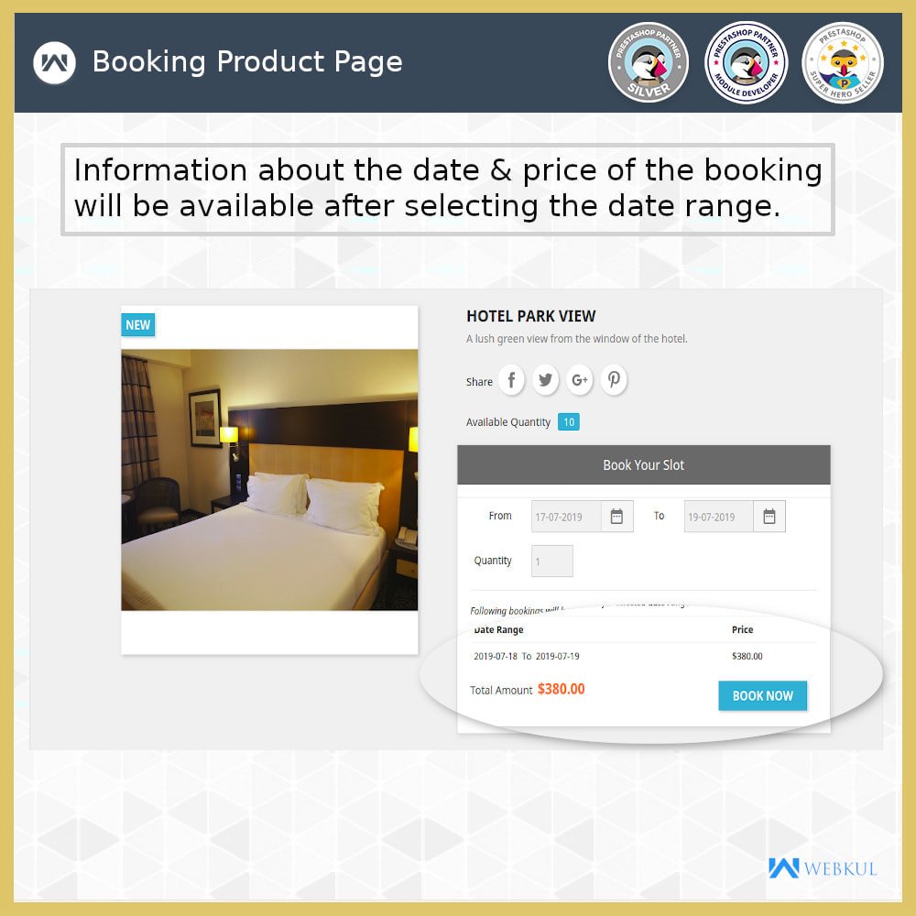This screenshot has width=916, height=916.
Task: Click the Super Hero Seller badge
Action: [x=843, y=62]
